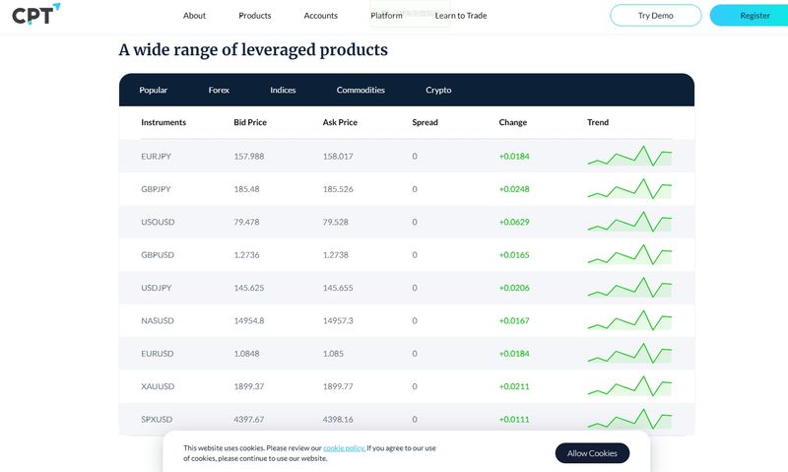Open the cookie policy link
The image size is (788, 472).
[344, 448]
